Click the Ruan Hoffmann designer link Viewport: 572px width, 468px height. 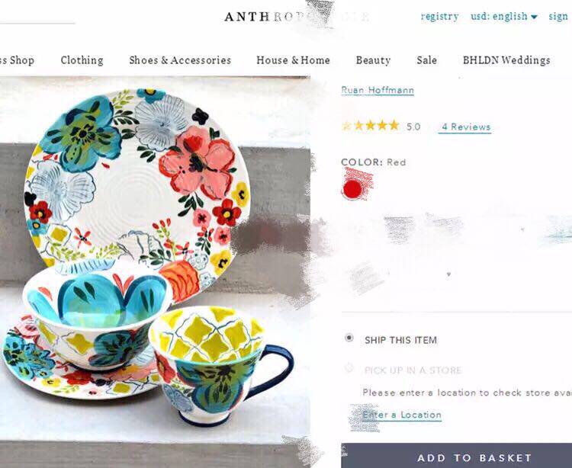tap(378, 90)
